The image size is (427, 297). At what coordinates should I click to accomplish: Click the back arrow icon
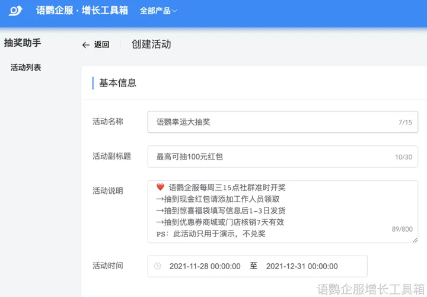86,45
